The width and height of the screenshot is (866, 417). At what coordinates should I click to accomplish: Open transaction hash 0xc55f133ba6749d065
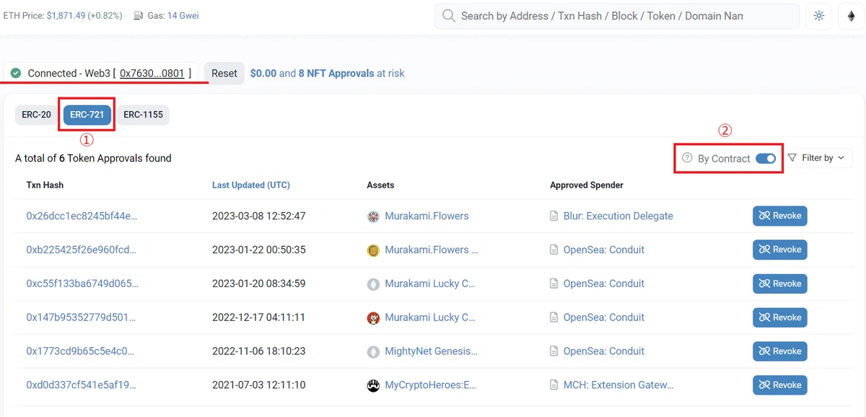(81, 284)
